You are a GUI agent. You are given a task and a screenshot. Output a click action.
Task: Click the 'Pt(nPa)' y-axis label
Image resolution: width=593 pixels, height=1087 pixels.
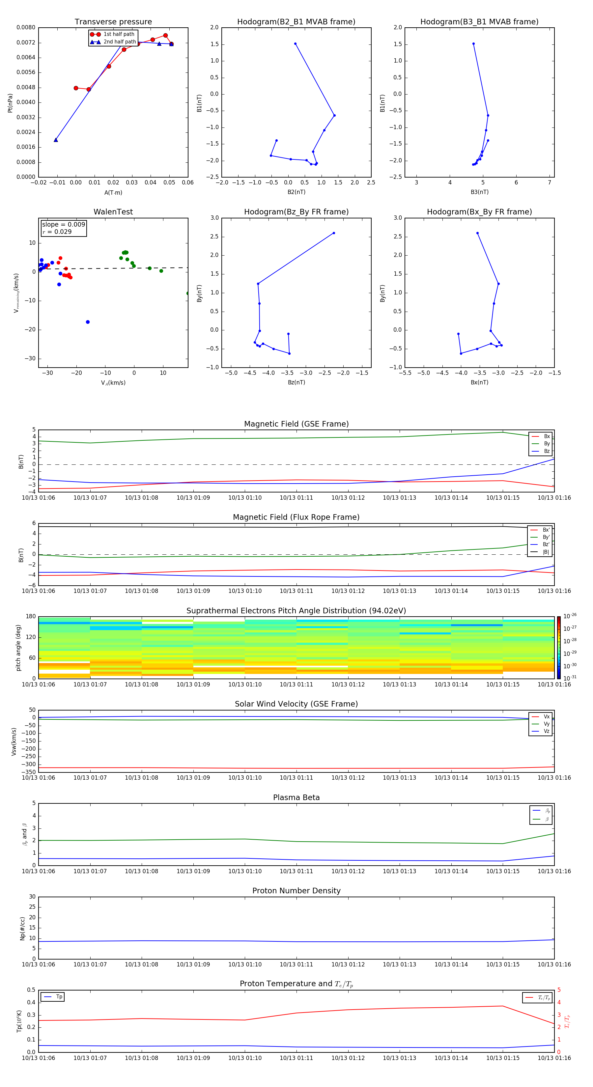tap(10, 103)
